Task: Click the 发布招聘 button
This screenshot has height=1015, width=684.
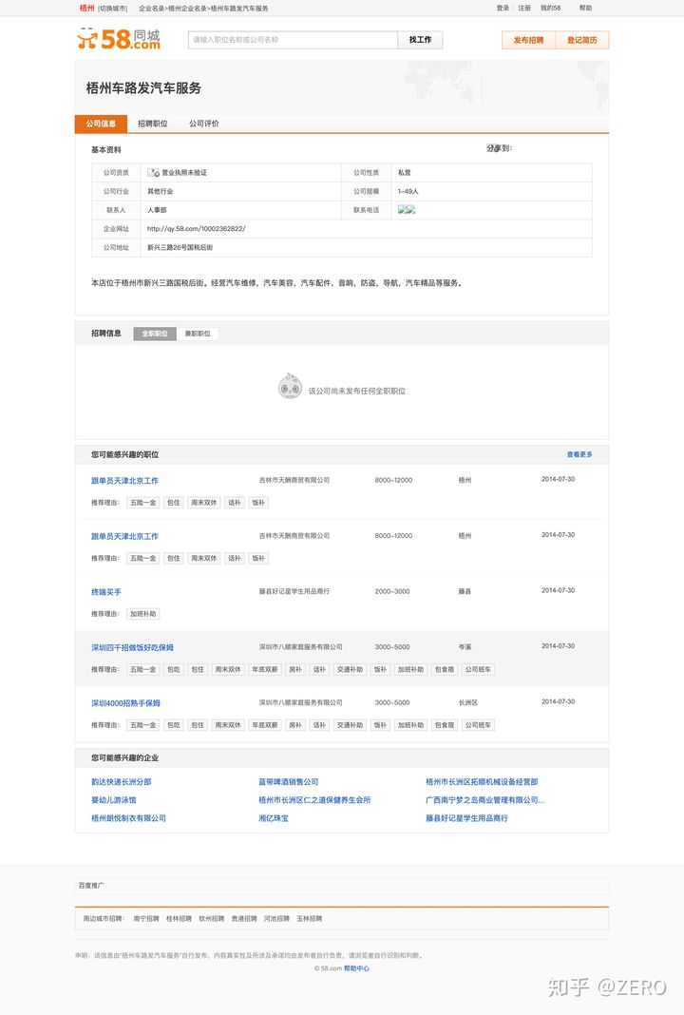Action: click(528, 40)
